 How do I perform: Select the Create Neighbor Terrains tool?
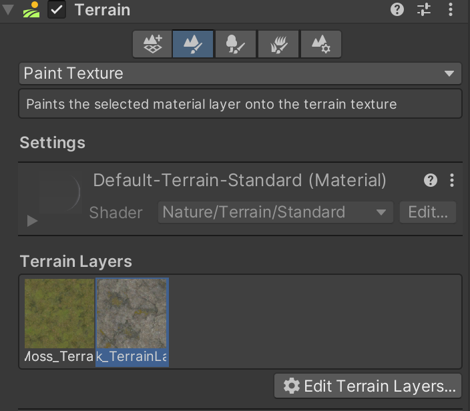(x=152, y=45)
